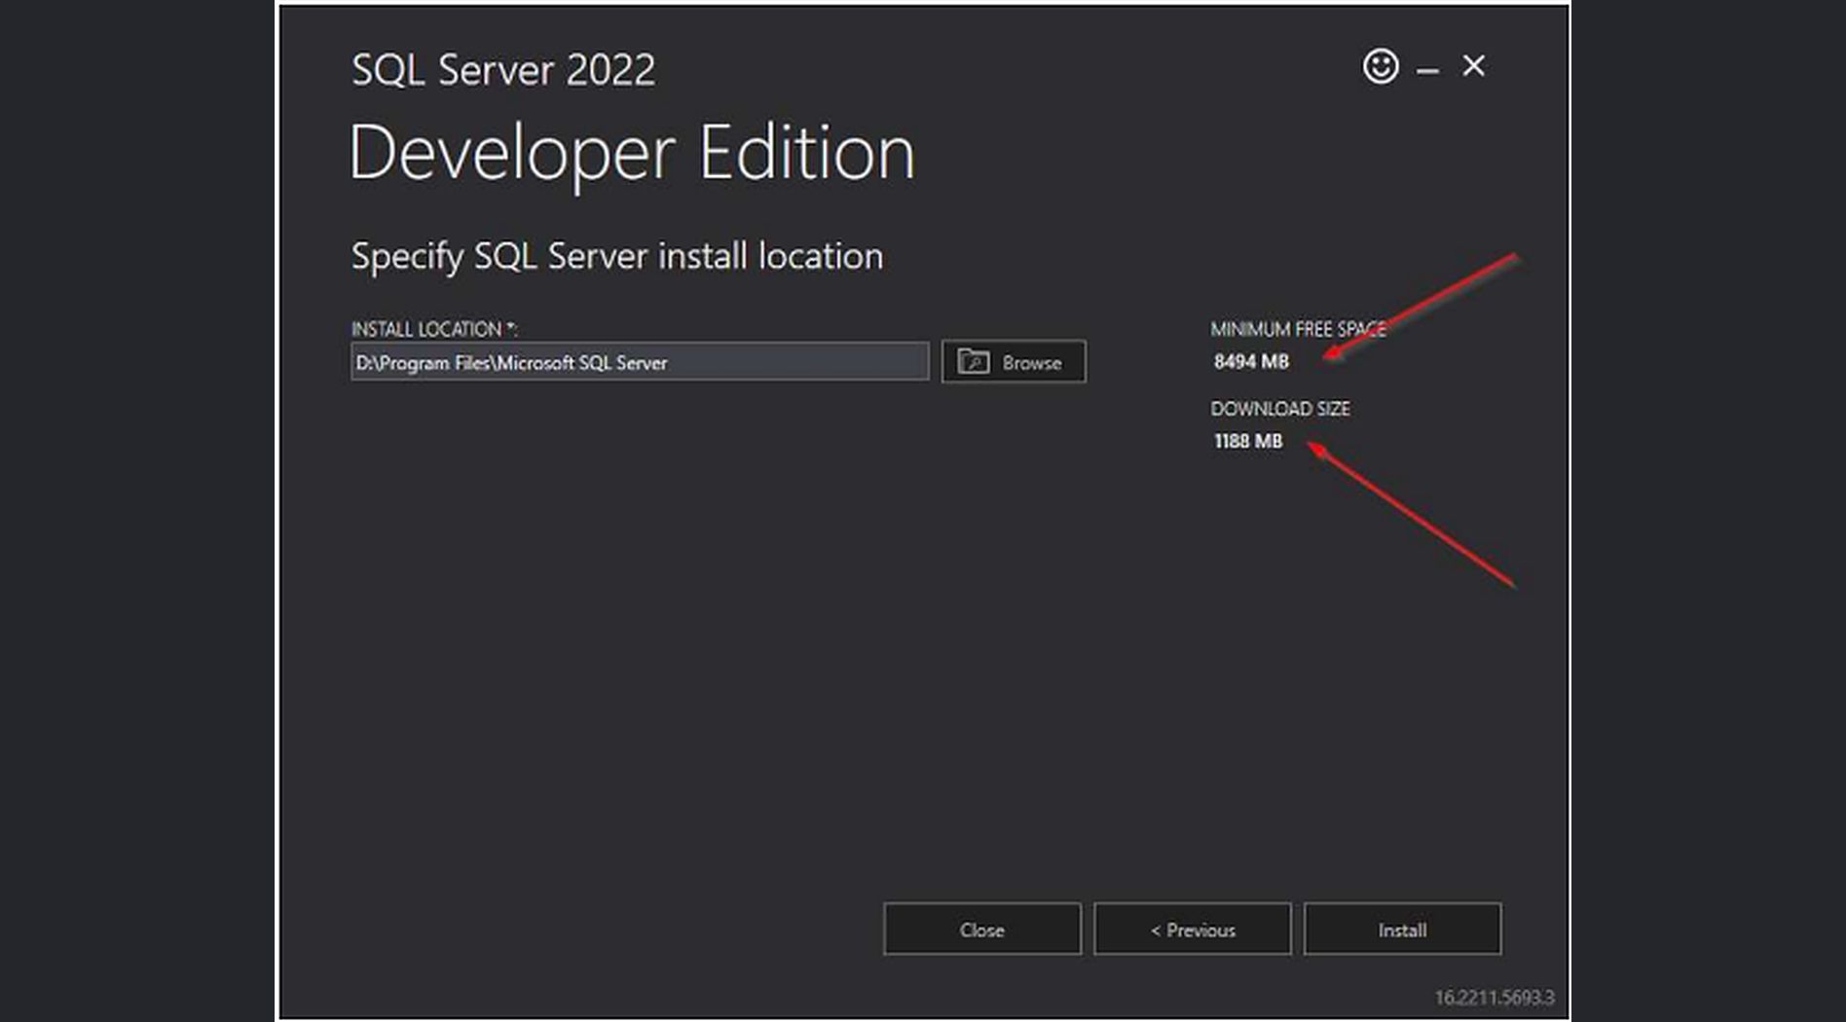The height and width of the screenshot is (1022, 1846).
Task: Click the MINIMUM FREE SPACE label
Action: (1299, 329)
